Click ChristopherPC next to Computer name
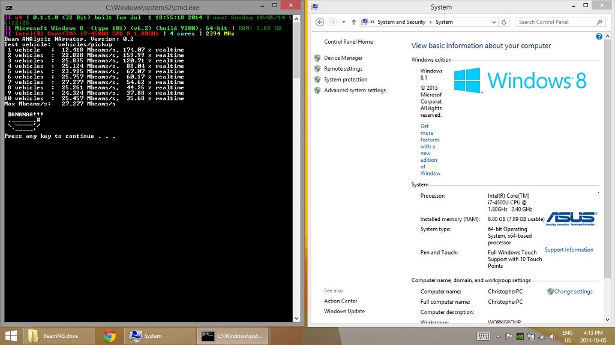This screenshot has height=345, width=615. 505,291
